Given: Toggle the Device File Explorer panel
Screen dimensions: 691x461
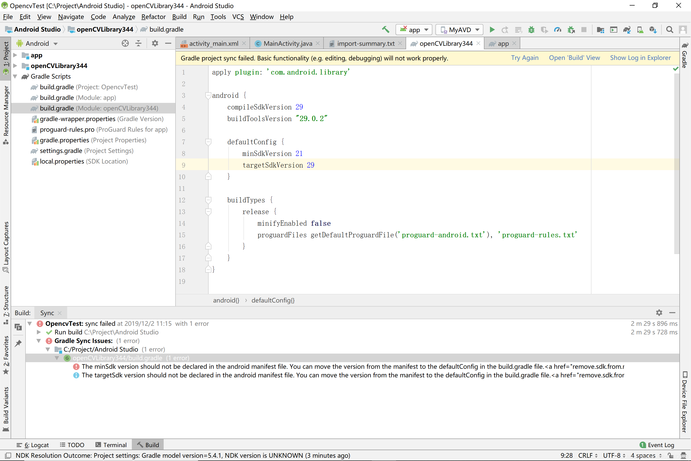Looking at the screenshot, I should point(685,402).
